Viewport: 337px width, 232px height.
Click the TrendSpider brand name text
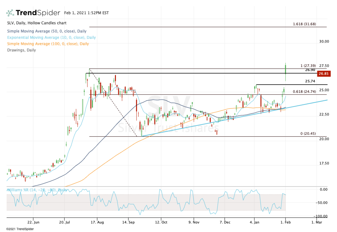tap(38, 13)
